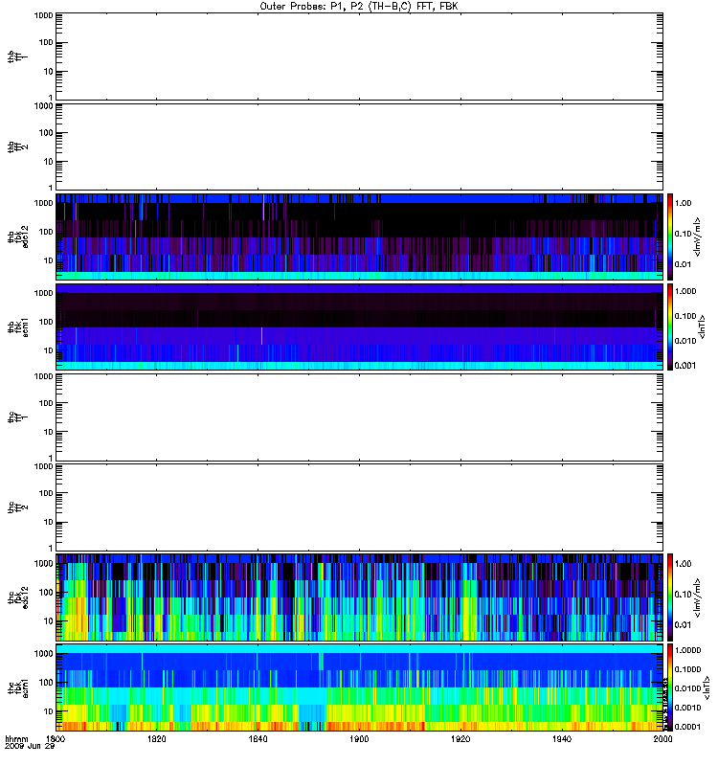This screenshot has height=766, width=718.
Task: Click the "thb fbk edc12" axis title
Action: pos(17,237)
